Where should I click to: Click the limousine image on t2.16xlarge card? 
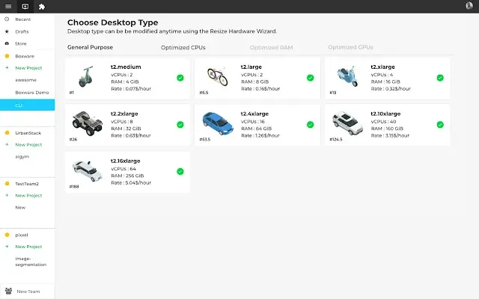coord(88,171)
